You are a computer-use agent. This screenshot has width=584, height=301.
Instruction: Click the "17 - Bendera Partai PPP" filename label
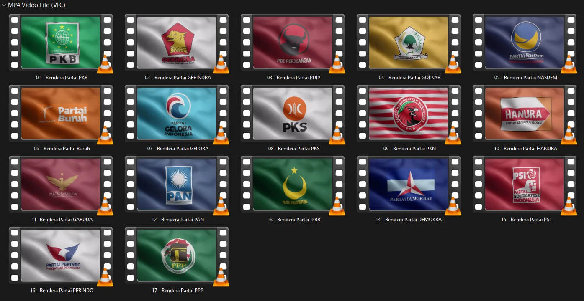point(178,291)
